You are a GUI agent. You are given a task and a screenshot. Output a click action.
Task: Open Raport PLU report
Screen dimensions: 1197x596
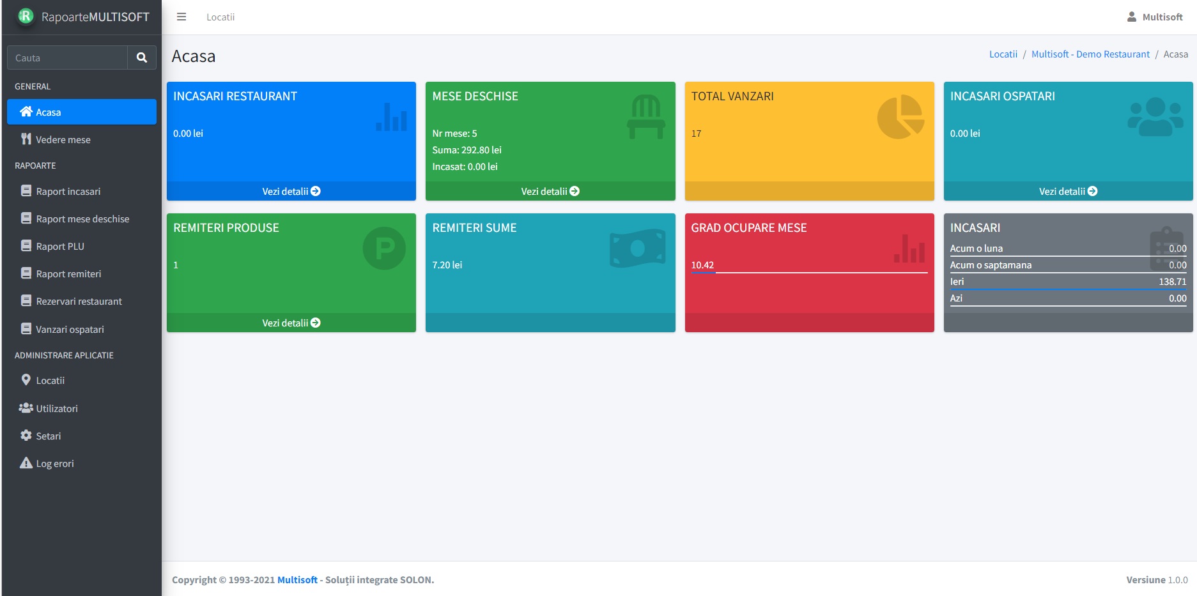coord(60,247)
